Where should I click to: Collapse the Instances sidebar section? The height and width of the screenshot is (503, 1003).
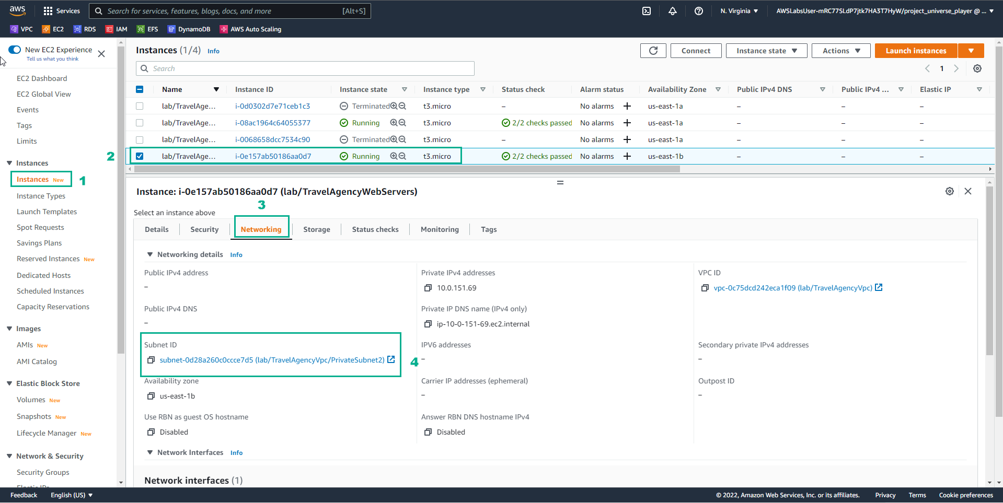(x=9, y=163)
